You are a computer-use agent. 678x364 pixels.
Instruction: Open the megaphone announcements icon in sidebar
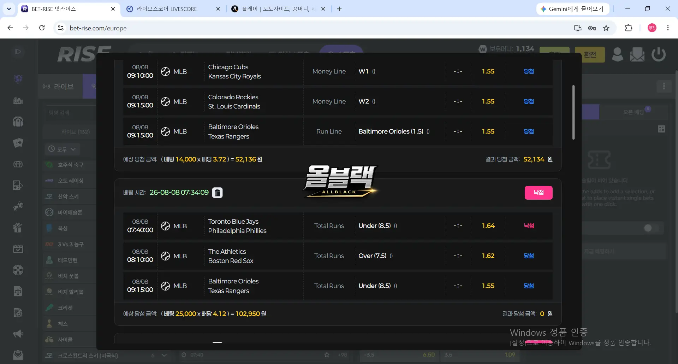click(x=18, y=334)
